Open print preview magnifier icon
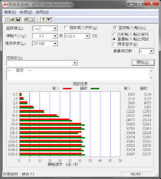161x179 pixels. (x=32, y=19)
